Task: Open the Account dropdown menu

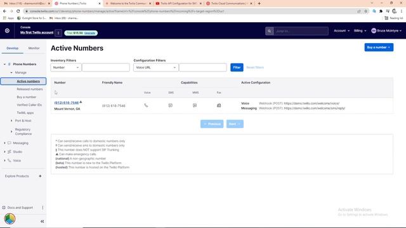Action: [x=341, y=31]
